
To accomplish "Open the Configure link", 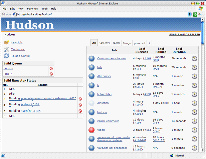I will [18, 49].
